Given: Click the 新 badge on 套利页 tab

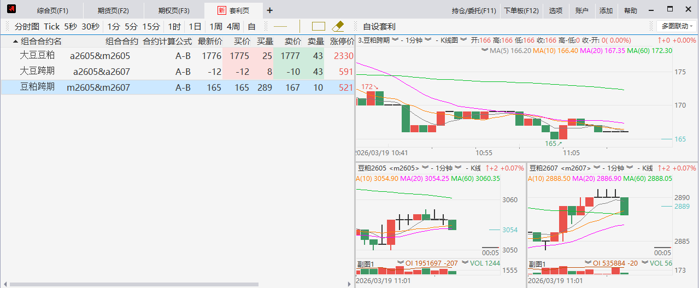Looking at the screenshot, I should pyautogui.click(x=221, y=10).
